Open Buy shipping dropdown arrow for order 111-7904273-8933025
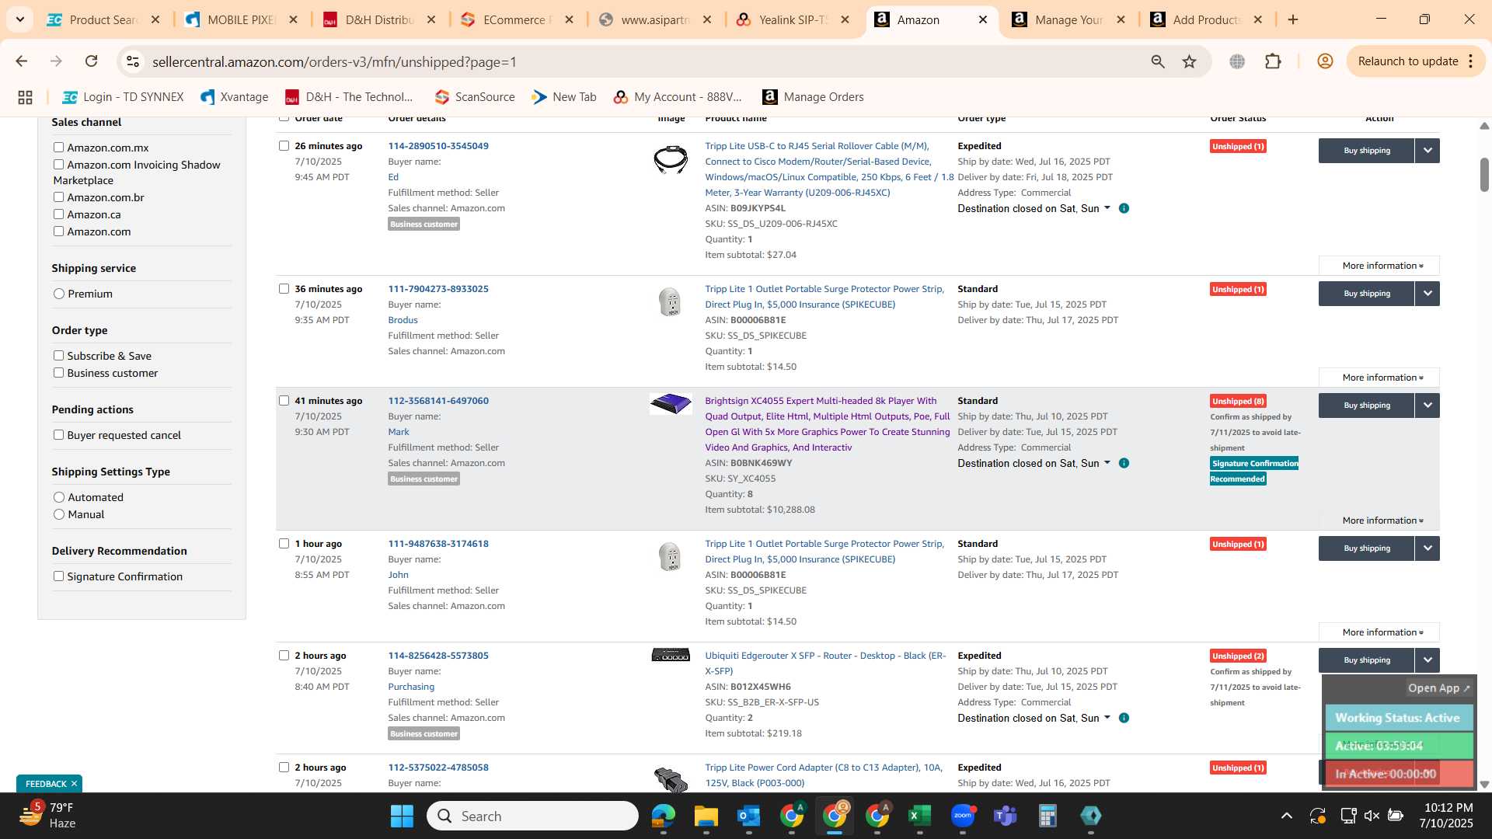1492x839 pixels. tap(1428, 294)
